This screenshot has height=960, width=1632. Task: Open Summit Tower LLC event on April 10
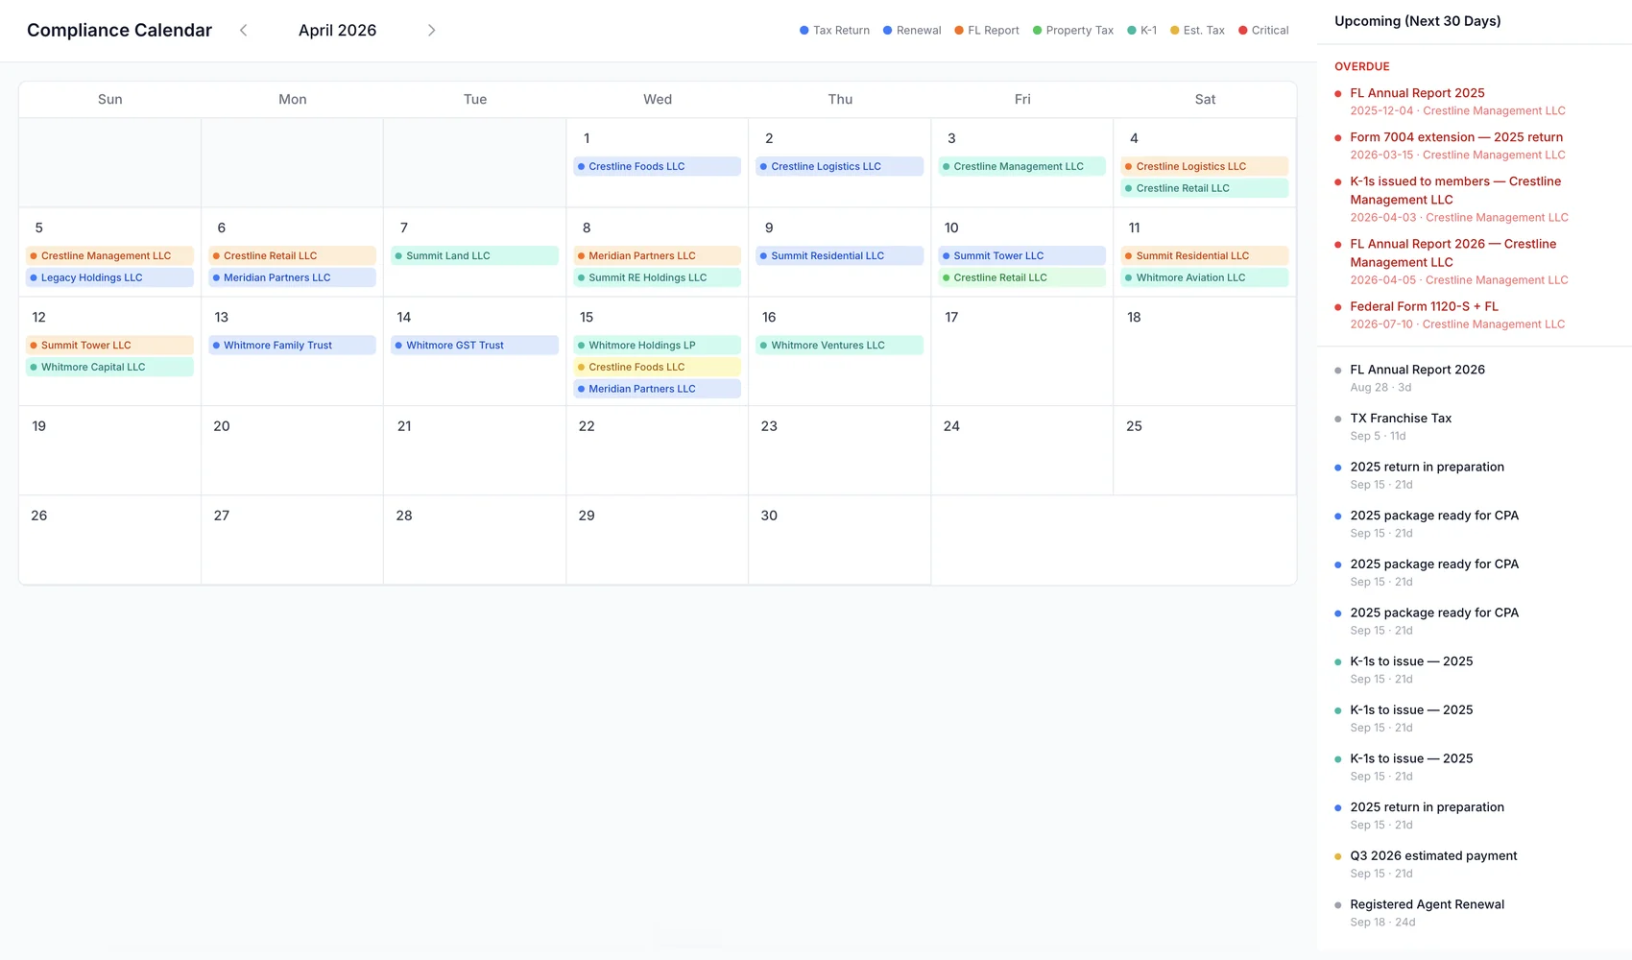pyautogui.click(x=1021, y=255)
